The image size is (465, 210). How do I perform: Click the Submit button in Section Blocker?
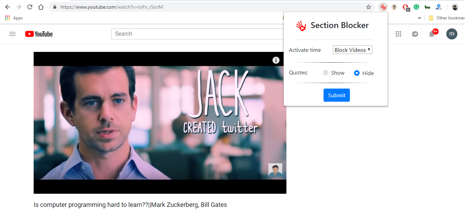[336, 95]
